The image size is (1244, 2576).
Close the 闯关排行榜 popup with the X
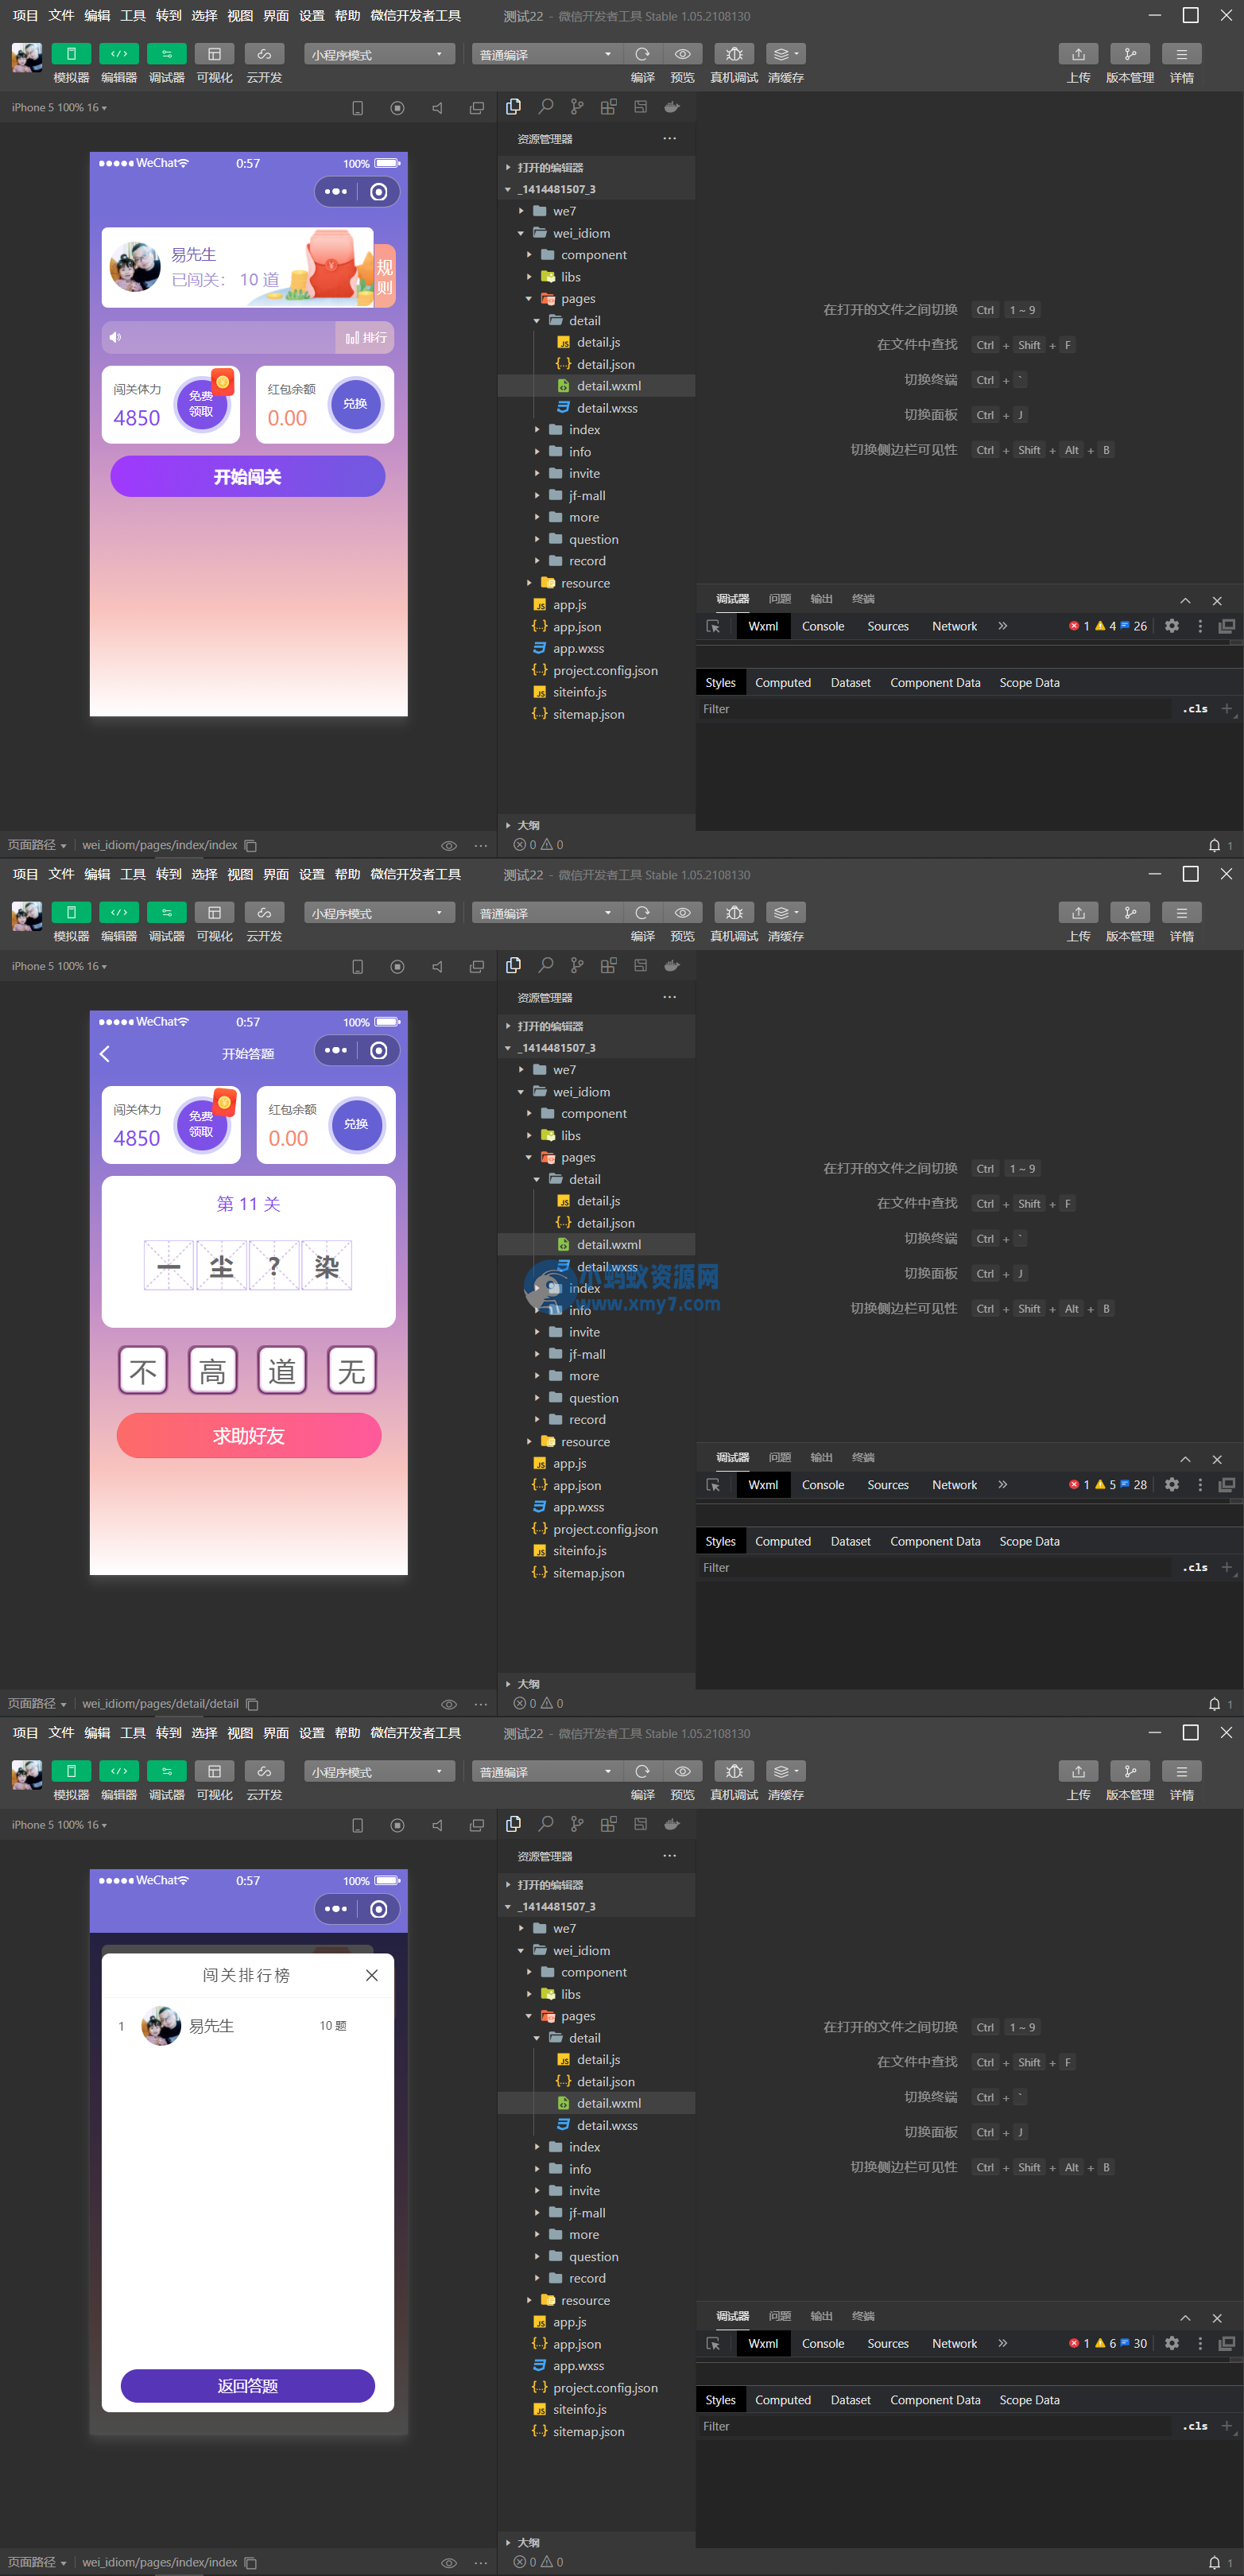[x=371, y=1975]
